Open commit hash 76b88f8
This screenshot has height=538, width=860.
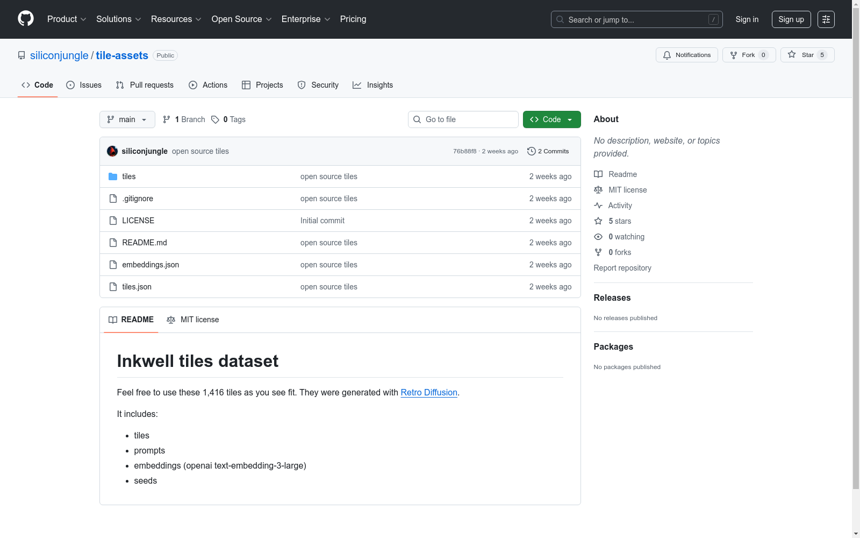coord(465,151)
